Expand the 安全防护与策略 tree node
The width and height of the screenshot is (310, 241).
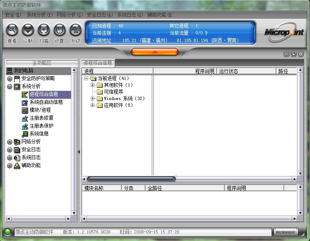pos(10,79)
